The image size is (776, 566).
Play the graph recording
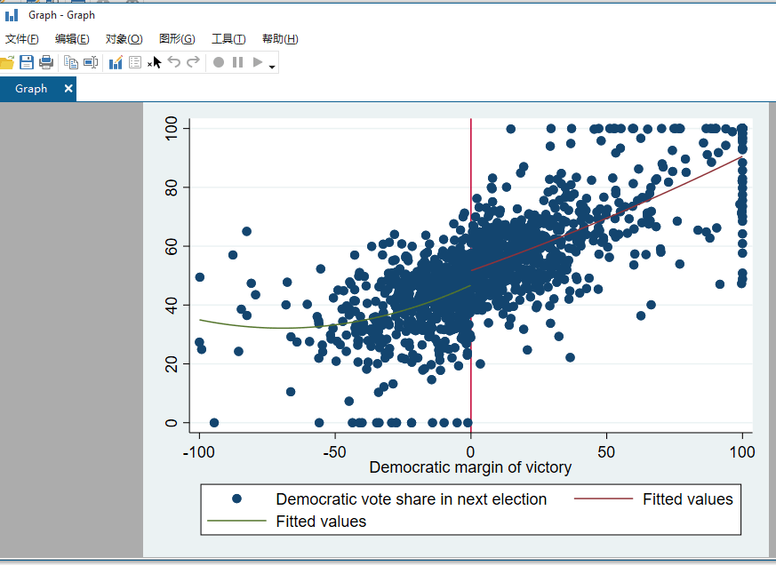pos(257,62)
